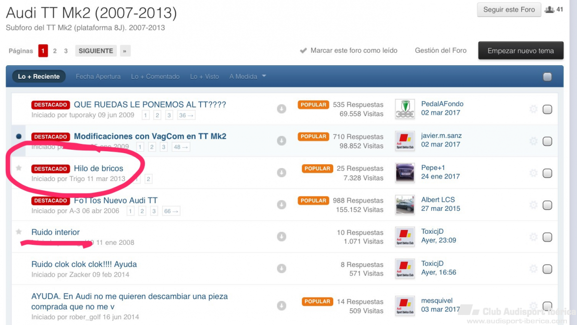The image size is (577, 325).
Task: Switch to Lo + Comentado tab
Action: (155, 76)
